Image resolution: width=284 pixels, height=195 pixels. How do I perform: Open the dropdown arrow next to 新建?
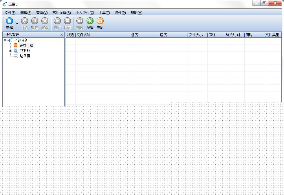tap(17, 23)
